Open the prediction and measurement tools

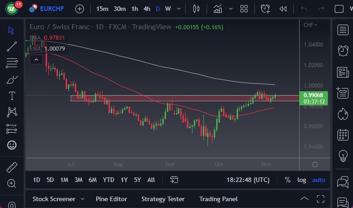(x=12, y=129)
